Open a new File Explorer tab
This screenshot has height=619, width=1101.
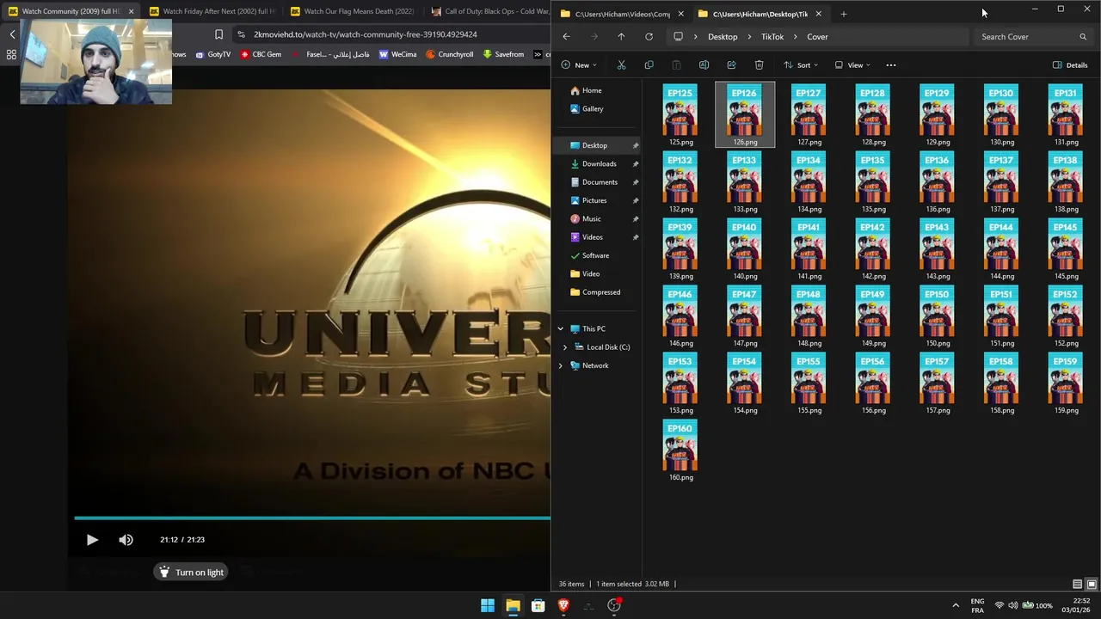point(843,14)
